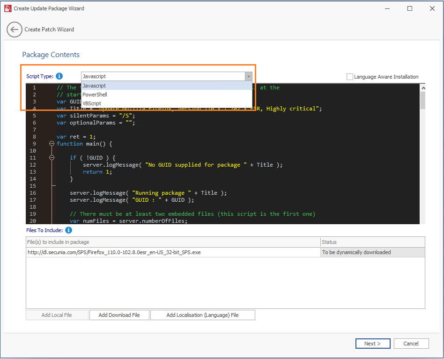
Task: Click the script editor scroll-up arrow
Action: point(423,88)
